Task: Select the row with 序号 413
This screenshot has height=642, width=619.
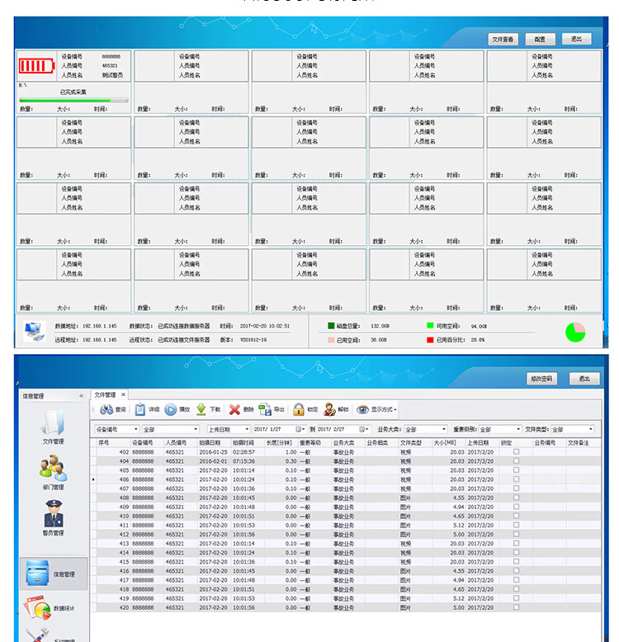Action: [346, 543]
